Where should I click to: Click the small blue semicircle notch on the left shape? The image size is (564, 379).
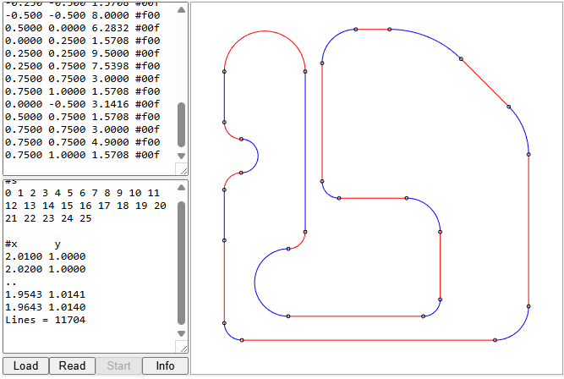pyautogui.click(x=258, y=156)
